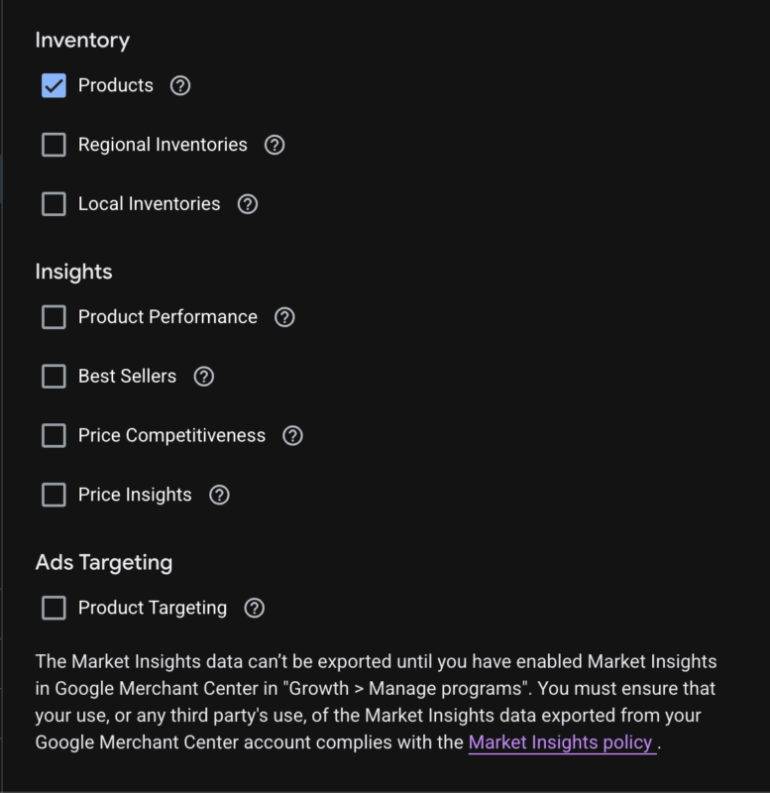View help for Price Competitiveness
770x793 pixels.
pos(292,436)
